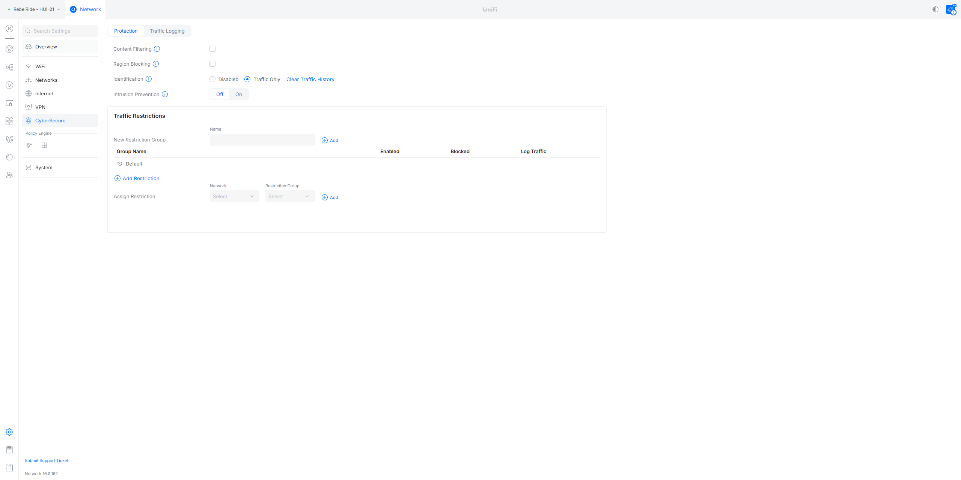Viewport: 961px width, 480px height.
Task: Turn Intrusion Prevention On
Action: click(238, 94)
